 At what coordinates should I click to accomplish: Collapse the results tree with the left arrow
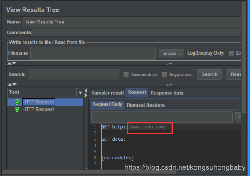(x=86, y=91)
